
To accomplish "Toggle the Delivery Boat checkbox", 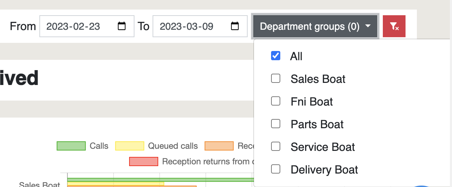I will click(276, 169).
